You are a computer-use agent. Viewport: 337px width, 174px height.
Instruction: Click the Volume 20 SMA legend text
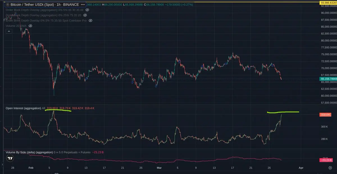click(x=16, y=26)
